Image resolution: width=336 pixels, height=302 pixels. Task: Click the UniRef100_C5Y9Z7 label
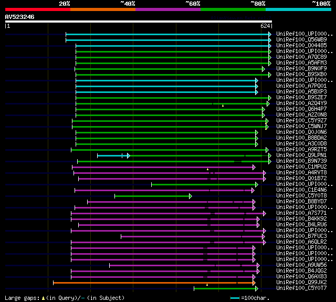(x=301, y=121)
